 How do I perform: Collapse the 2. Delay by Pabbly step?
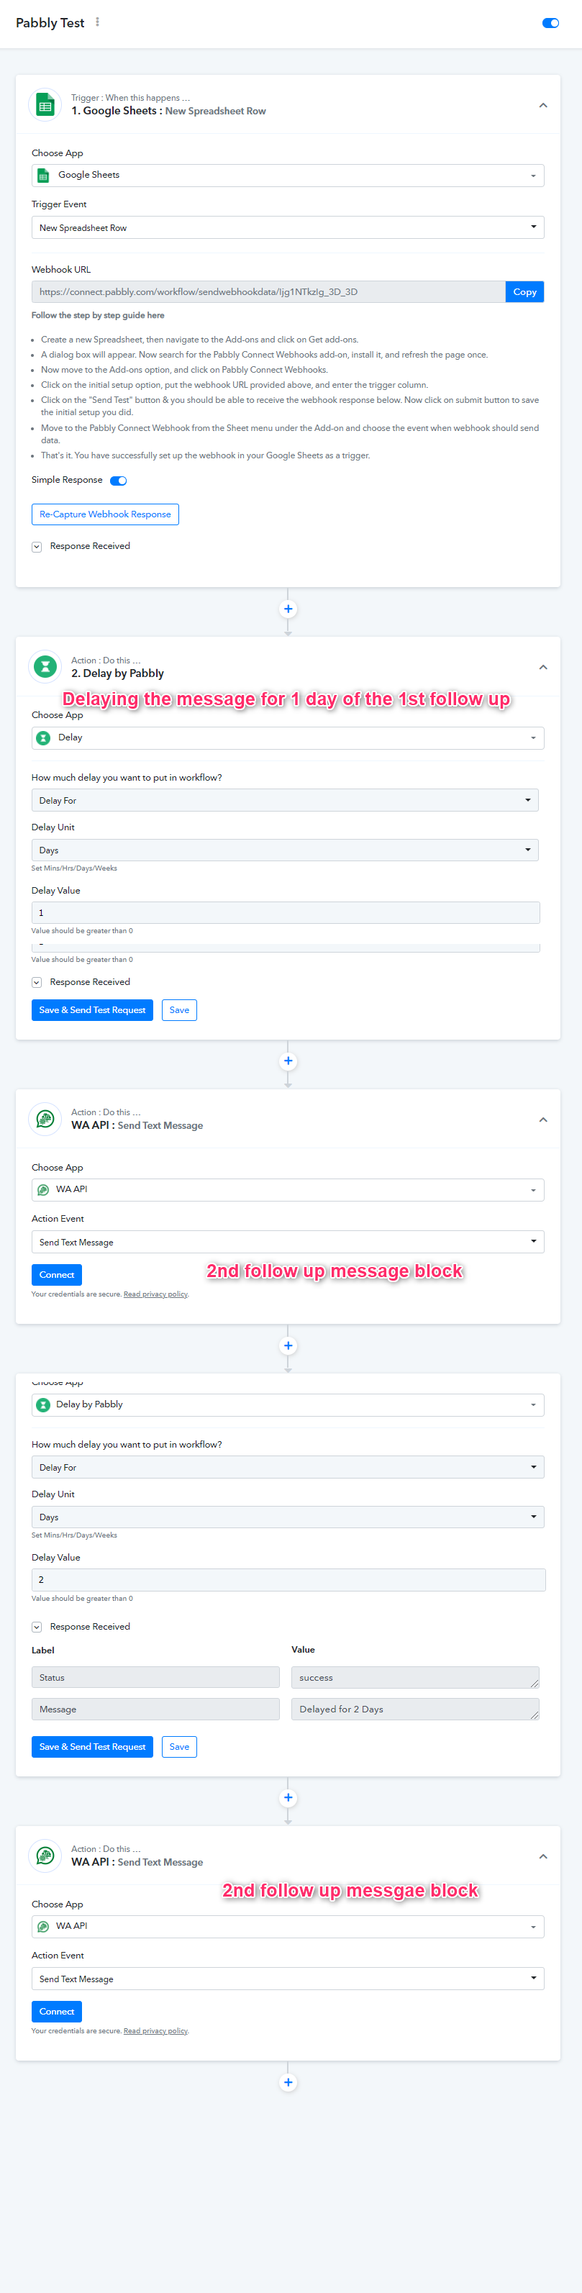click(543, 667)
